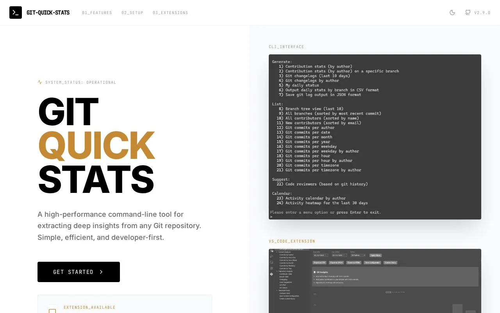
Task: Click the Date After field in VS Code screenshot
Action: point(321,255)
